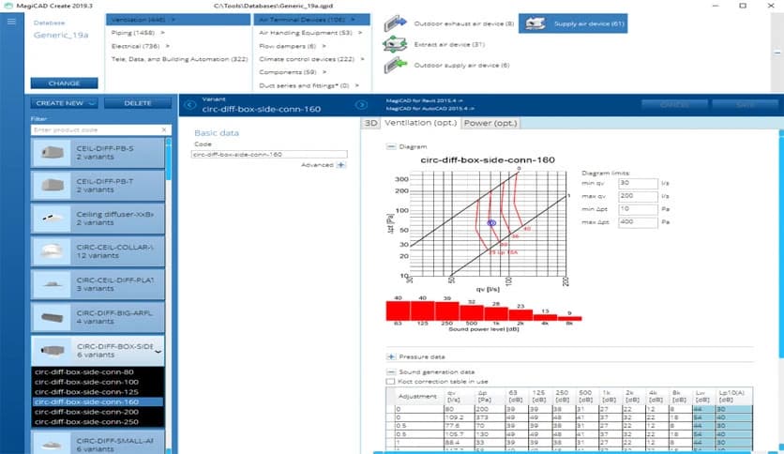Select the Supply air device category

[x=572, y=23]
